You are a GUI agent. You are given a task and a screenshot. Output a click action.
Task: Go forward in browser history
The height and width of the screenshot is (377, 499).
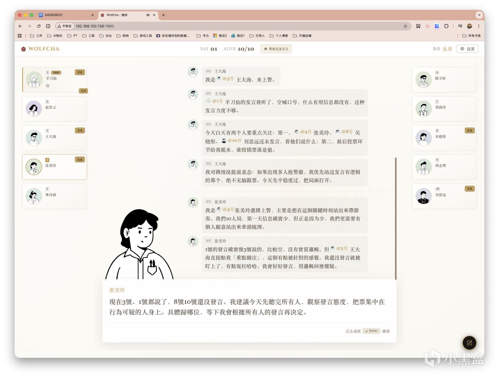pos(29,26)
